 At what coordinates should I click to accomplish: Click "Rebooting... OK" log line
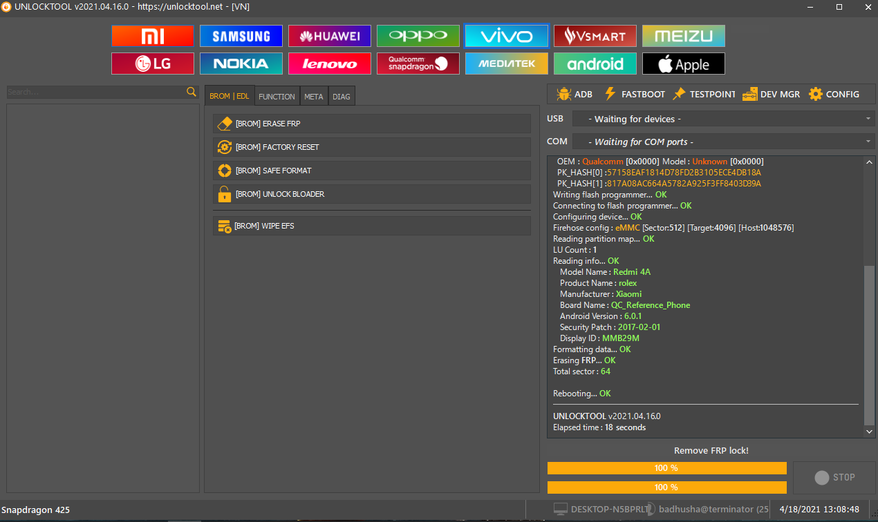point(582,394)
